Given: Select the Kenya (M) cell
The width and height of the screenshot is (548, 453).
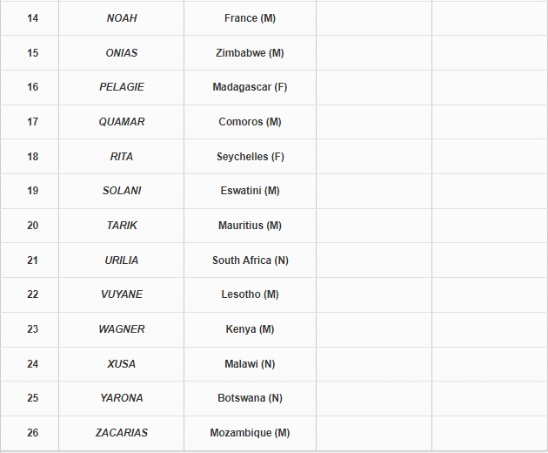Looking at the screenshot, I should [250, 329].
